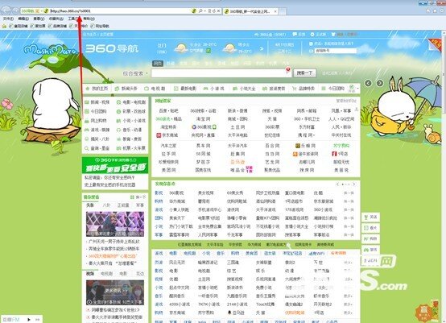Screen dimensions: 446x323
Task: Click the next-day weather arrow icon
Action: click(262, 48)
